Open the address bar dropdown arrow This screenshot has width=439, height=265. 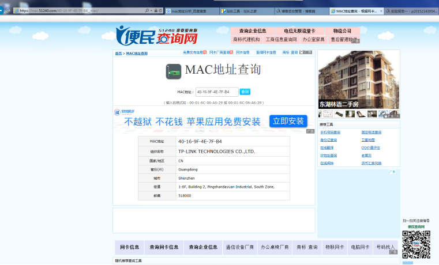tap(152, 10)
